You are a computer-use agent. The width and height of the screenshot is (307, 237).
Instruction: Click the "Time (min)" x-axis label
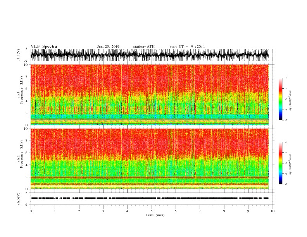155,215
